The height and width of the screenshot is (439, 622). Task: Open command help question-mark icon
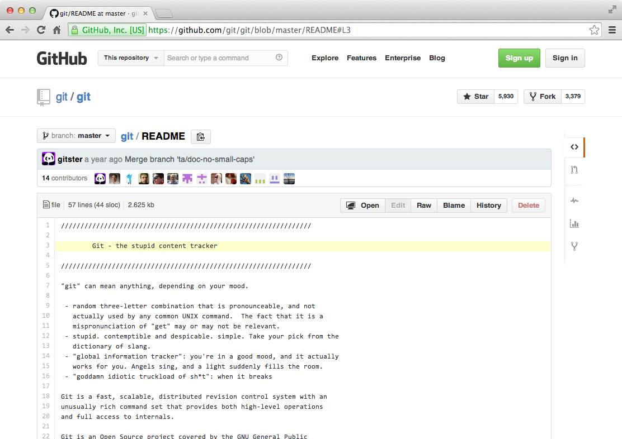pos(279,58)
